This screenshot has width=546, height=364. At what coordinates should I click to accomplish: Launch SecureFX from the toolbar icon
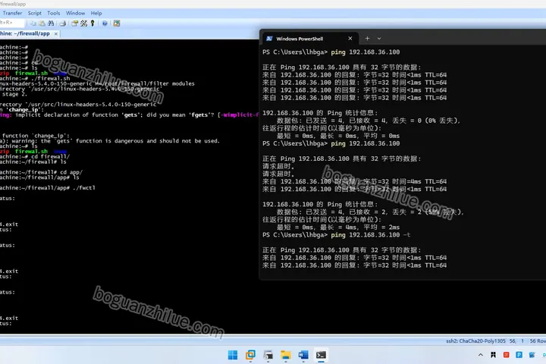[117, 24]
